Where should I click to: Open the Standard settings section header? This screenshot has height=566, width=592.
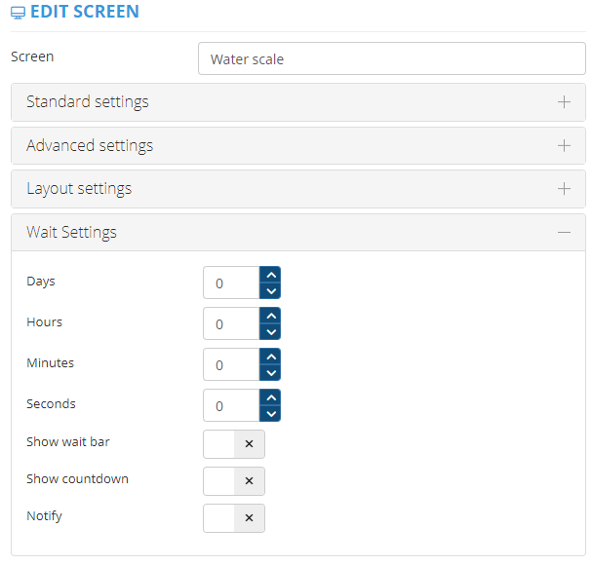[x=88, y=102]
